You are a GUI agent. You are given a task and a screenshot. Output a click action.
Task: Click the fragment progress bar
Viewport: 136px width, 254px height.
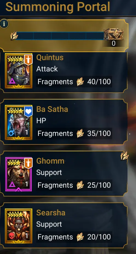(x=60, y=36)
